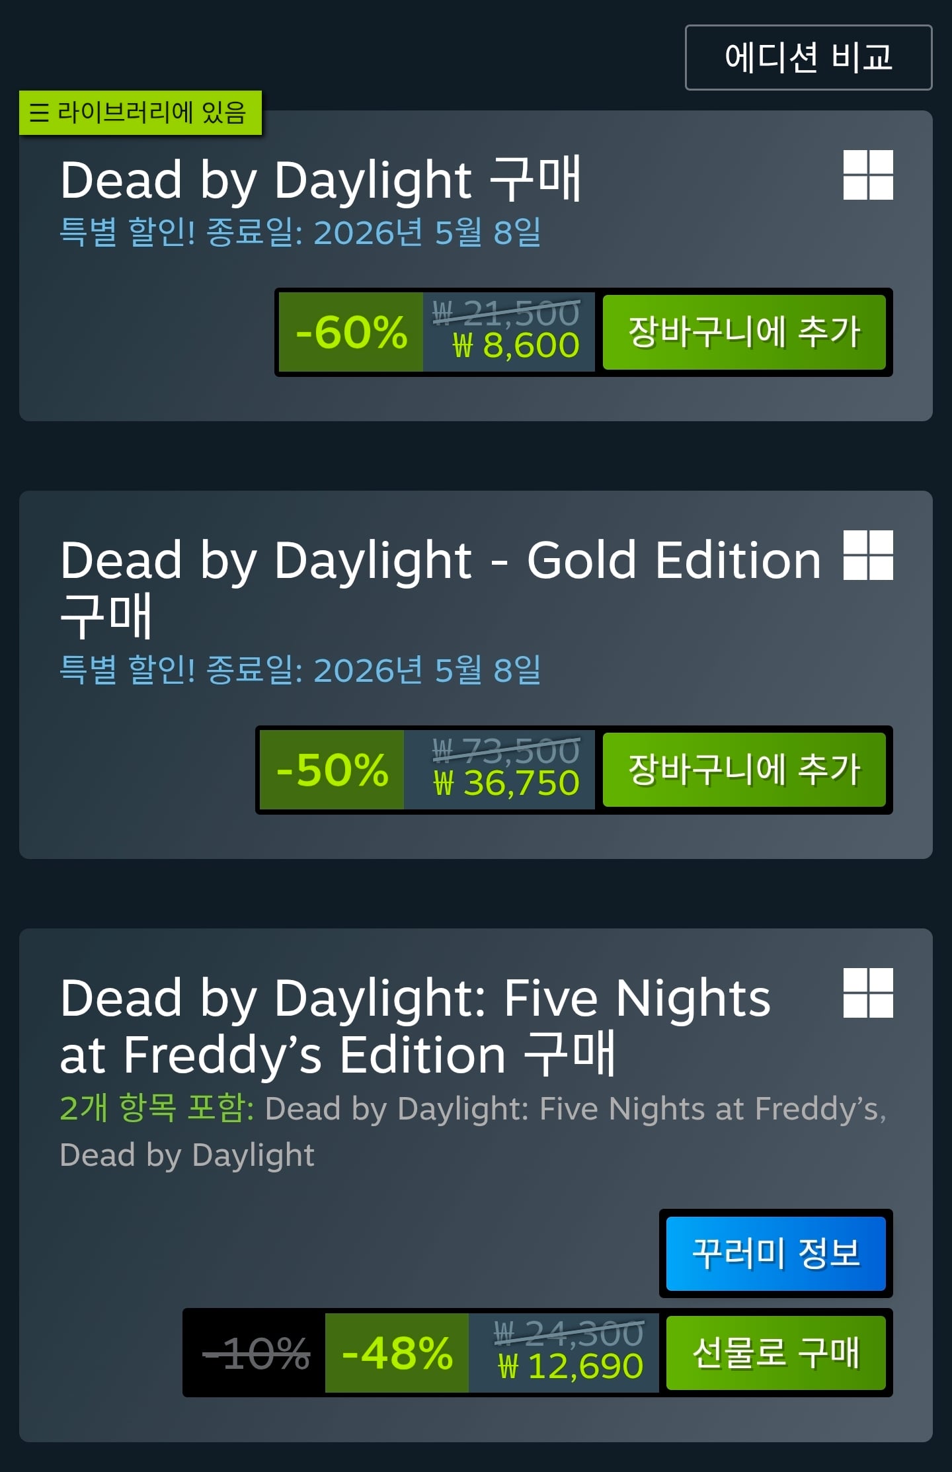The width and height of the screenshot is (952, 1472).
Task: Open Dead by Daylight: Five Nights at Freddy's Edition title
Action: (415, 1026)
